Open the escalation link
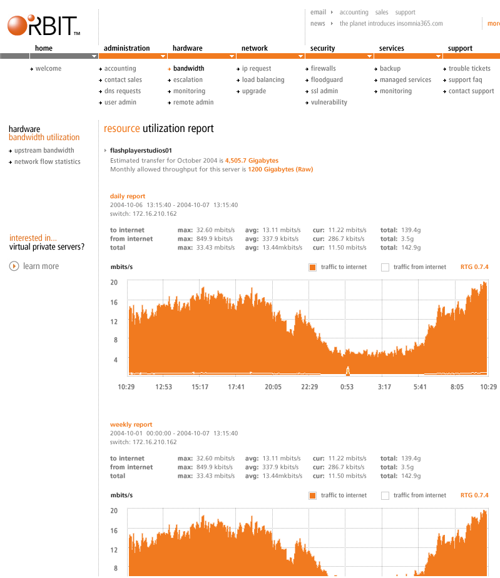 (x=188, y=79)
